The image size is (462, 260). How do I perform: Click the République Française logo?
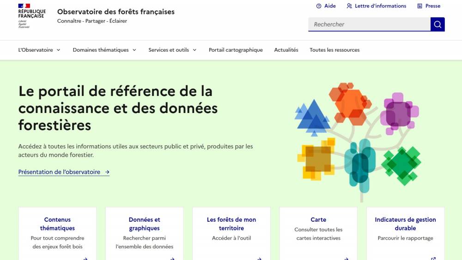pyautogui.click(x=32, y=16)
